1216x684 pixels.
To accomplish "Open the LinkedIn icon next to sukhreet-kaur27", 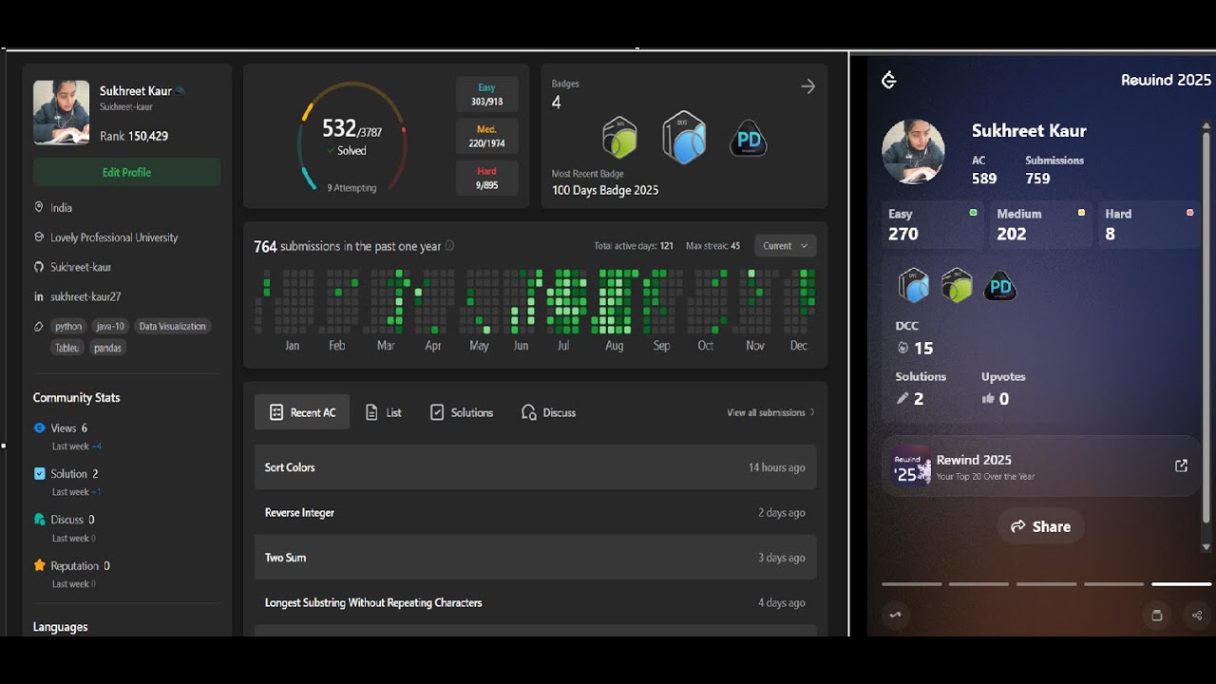I will pyautogui.click(x=39, y=296).
